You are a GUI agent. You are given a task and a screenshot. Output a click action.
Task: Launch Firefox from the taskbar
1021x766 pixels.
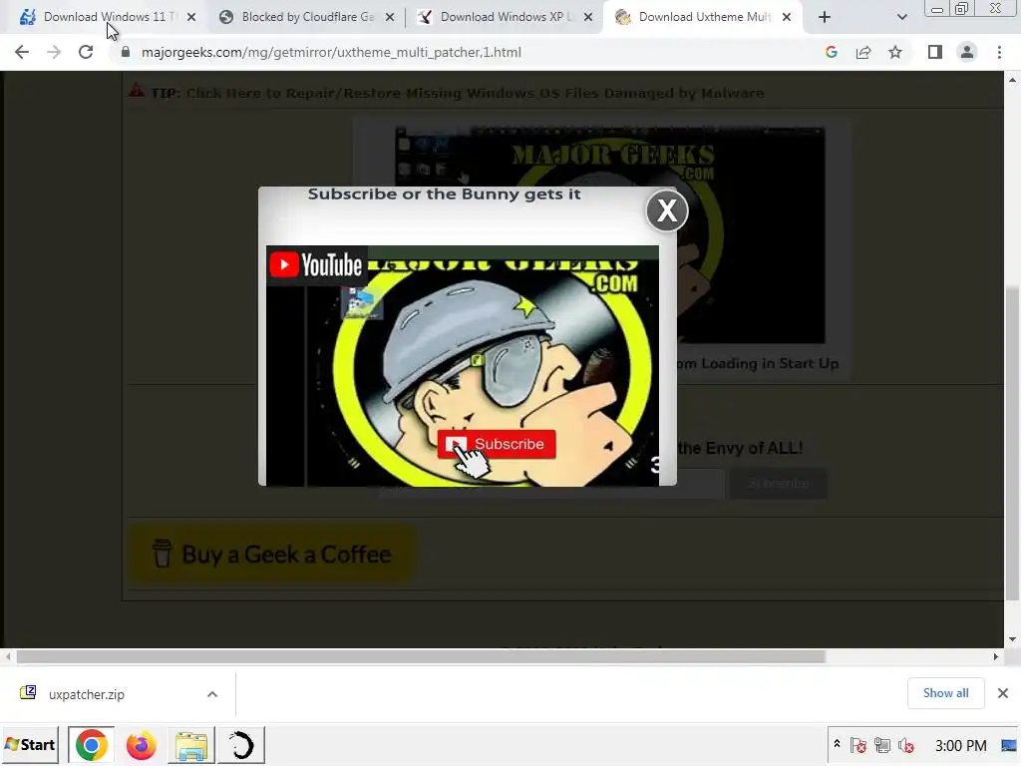coord(141,745)
